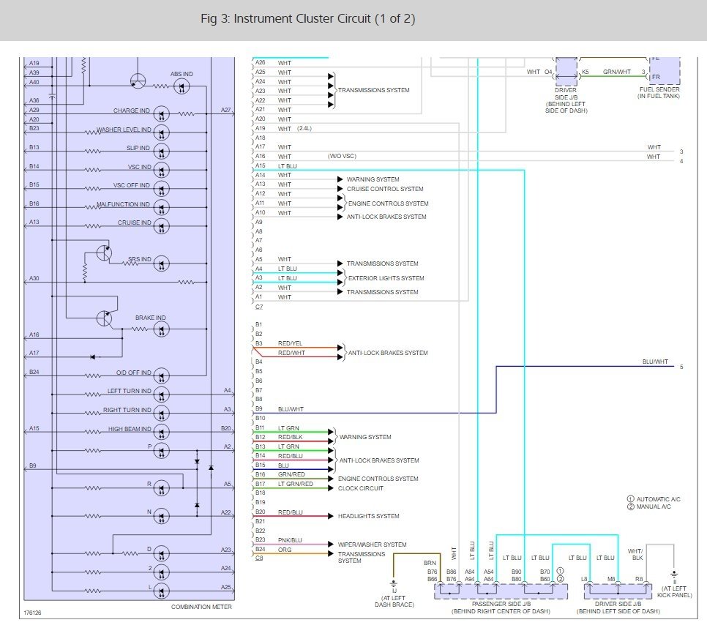This screenshot has width=707, height=628.
Task: Select the FUEL SENDER component box
Action: [665, 71]
